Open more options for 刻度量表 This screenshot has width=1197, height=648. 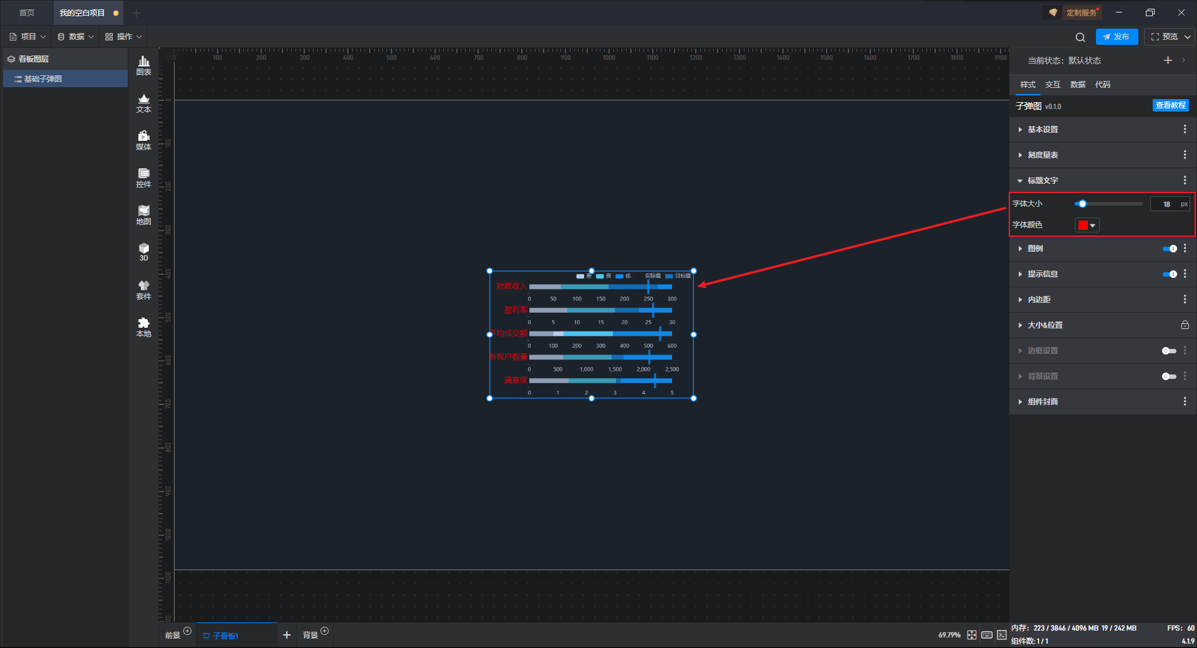(1185, 155)
